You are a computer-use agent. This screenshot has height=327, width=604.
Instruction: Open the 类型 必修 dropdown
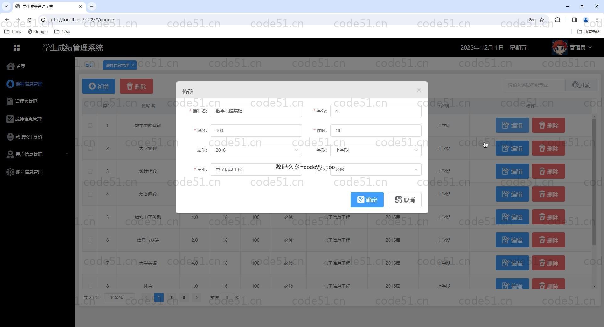[x=376, y=169]
